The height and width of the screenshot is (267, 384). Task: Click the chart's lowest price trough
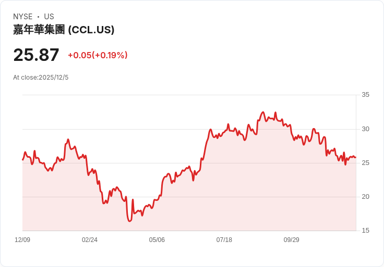click(129, 221)
